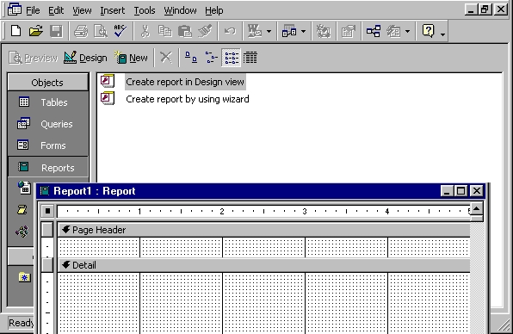Click the Office Assistant help icon

429,31
